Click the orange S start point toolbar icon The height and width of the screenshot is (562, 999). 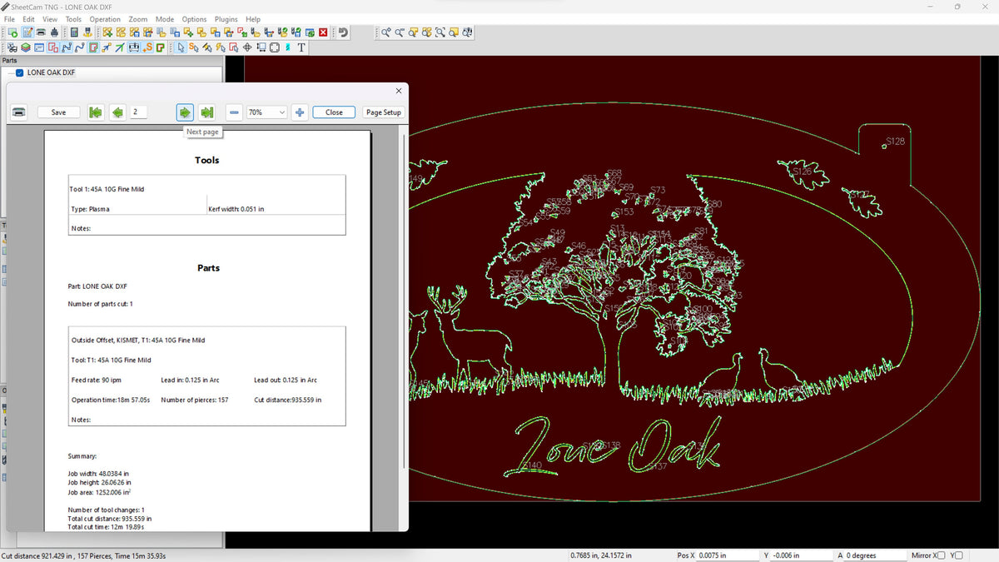pos(147,47)
